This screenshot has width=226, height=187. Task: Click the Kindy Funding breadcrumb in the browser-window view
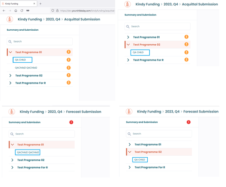pos(30,19)
